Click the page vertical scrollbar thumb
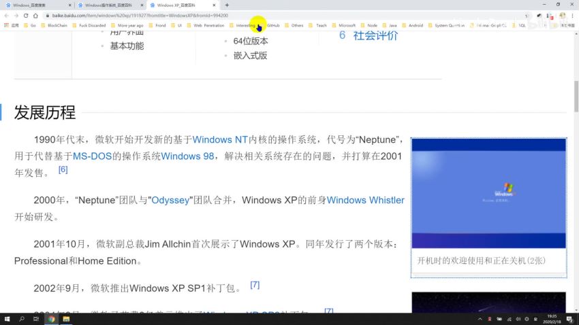 tap(576, 97)
